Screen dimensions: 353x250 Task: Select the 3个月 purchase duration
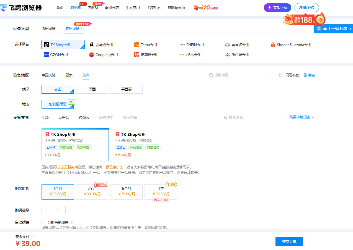92,192
